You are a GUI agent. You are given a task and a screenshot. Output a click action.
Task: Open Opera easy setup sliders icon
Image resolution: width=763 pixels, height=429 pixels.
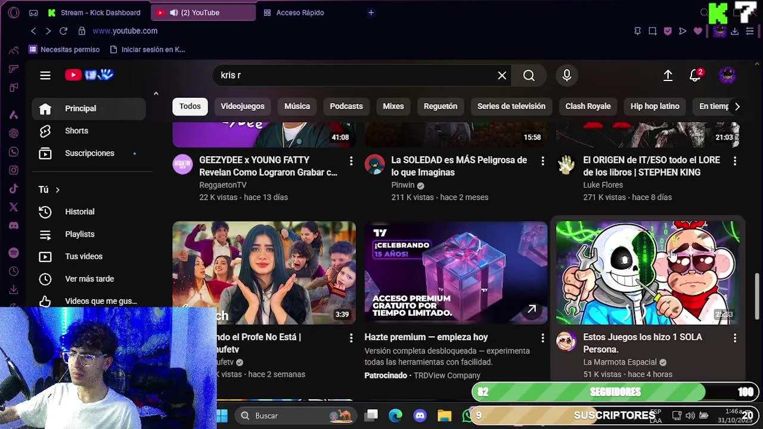(x=750, y=31)
